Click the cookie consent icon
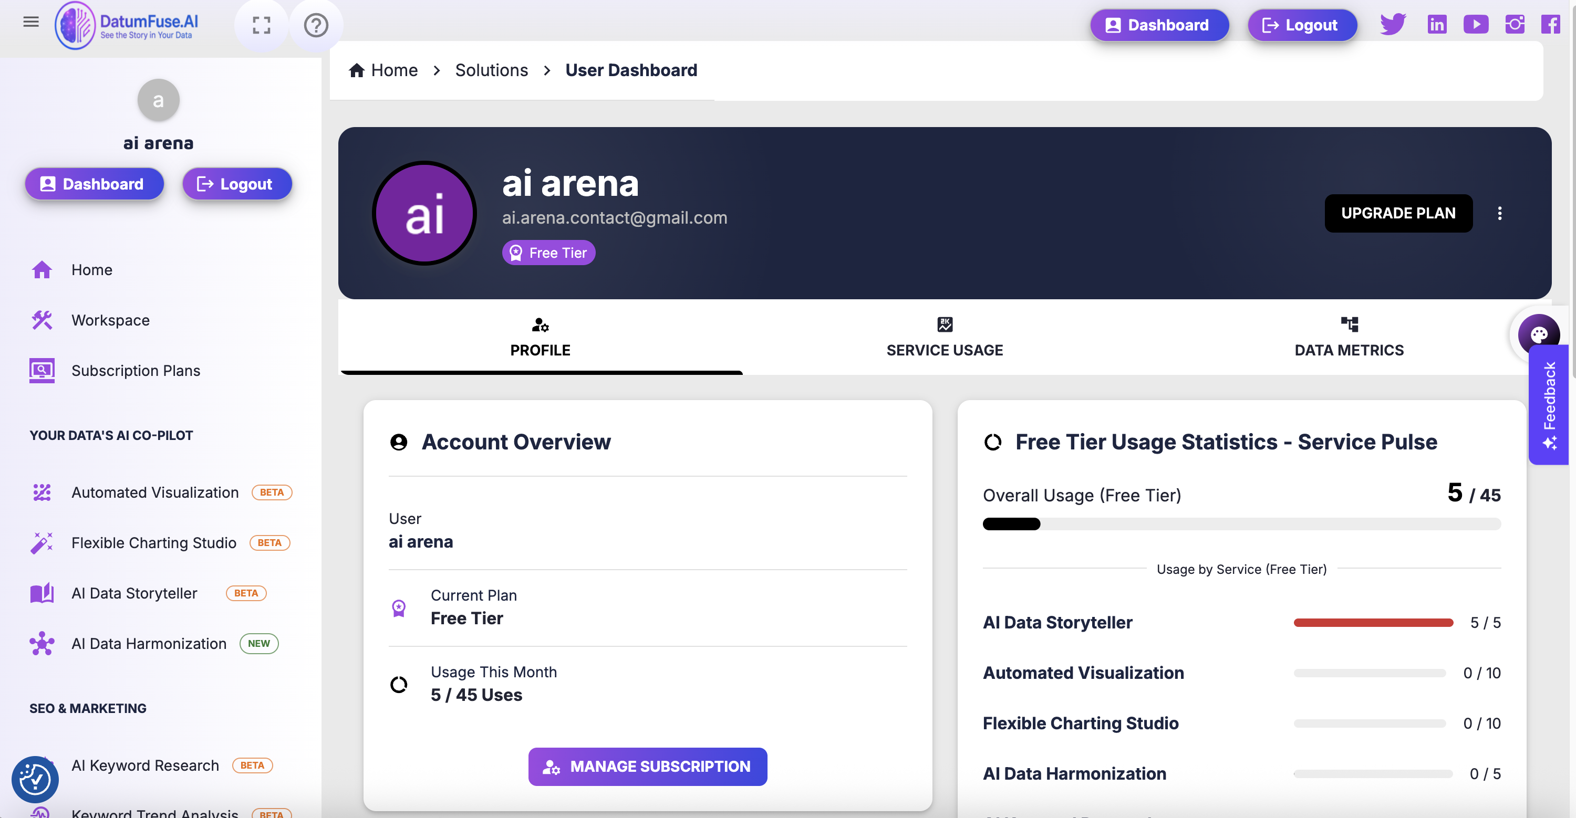 [x=35, y=780]
